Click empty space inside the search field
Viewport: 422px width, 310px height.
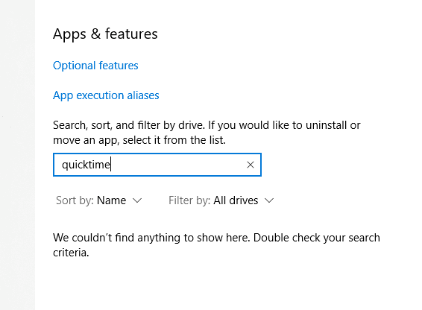(x=177, y=165)
